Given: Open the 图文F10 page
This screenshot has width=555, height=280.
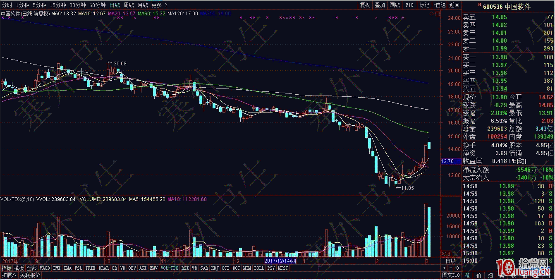Looking at the screenshot, I should pos(451,275).
